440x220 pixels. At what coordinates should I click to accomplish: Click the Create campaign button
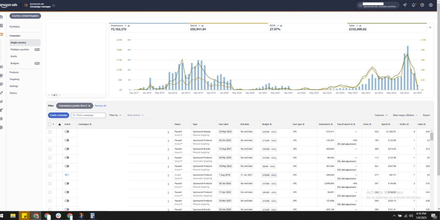coord(58,115)
